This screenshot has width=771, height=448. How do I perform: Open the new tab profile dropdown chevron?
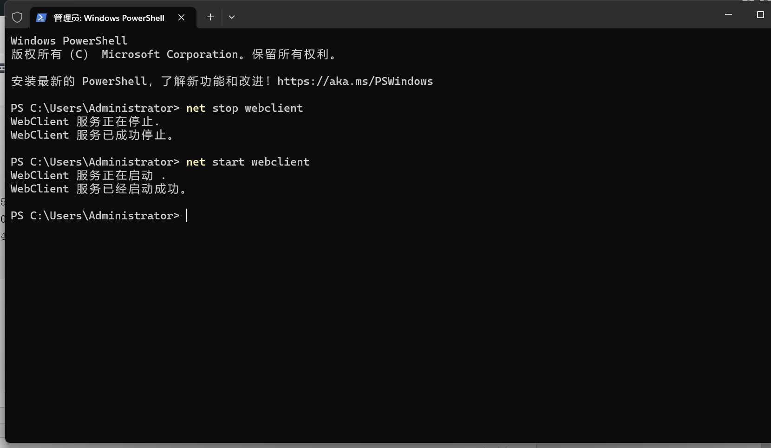click(232, 17)
